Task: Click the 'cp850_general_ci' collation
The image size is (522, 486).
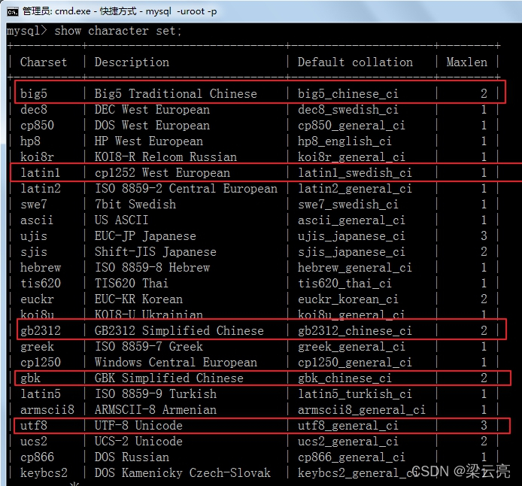Action: (351, 126)
